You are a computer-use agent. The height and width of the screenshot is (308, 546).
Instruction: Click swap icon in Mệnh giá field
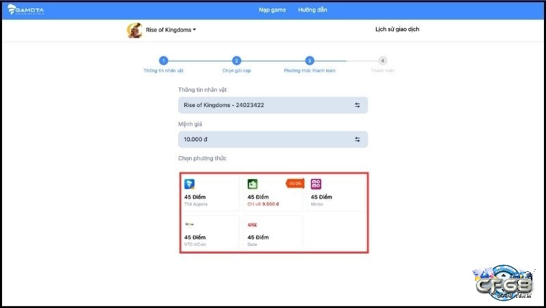[x=357, y=140]
